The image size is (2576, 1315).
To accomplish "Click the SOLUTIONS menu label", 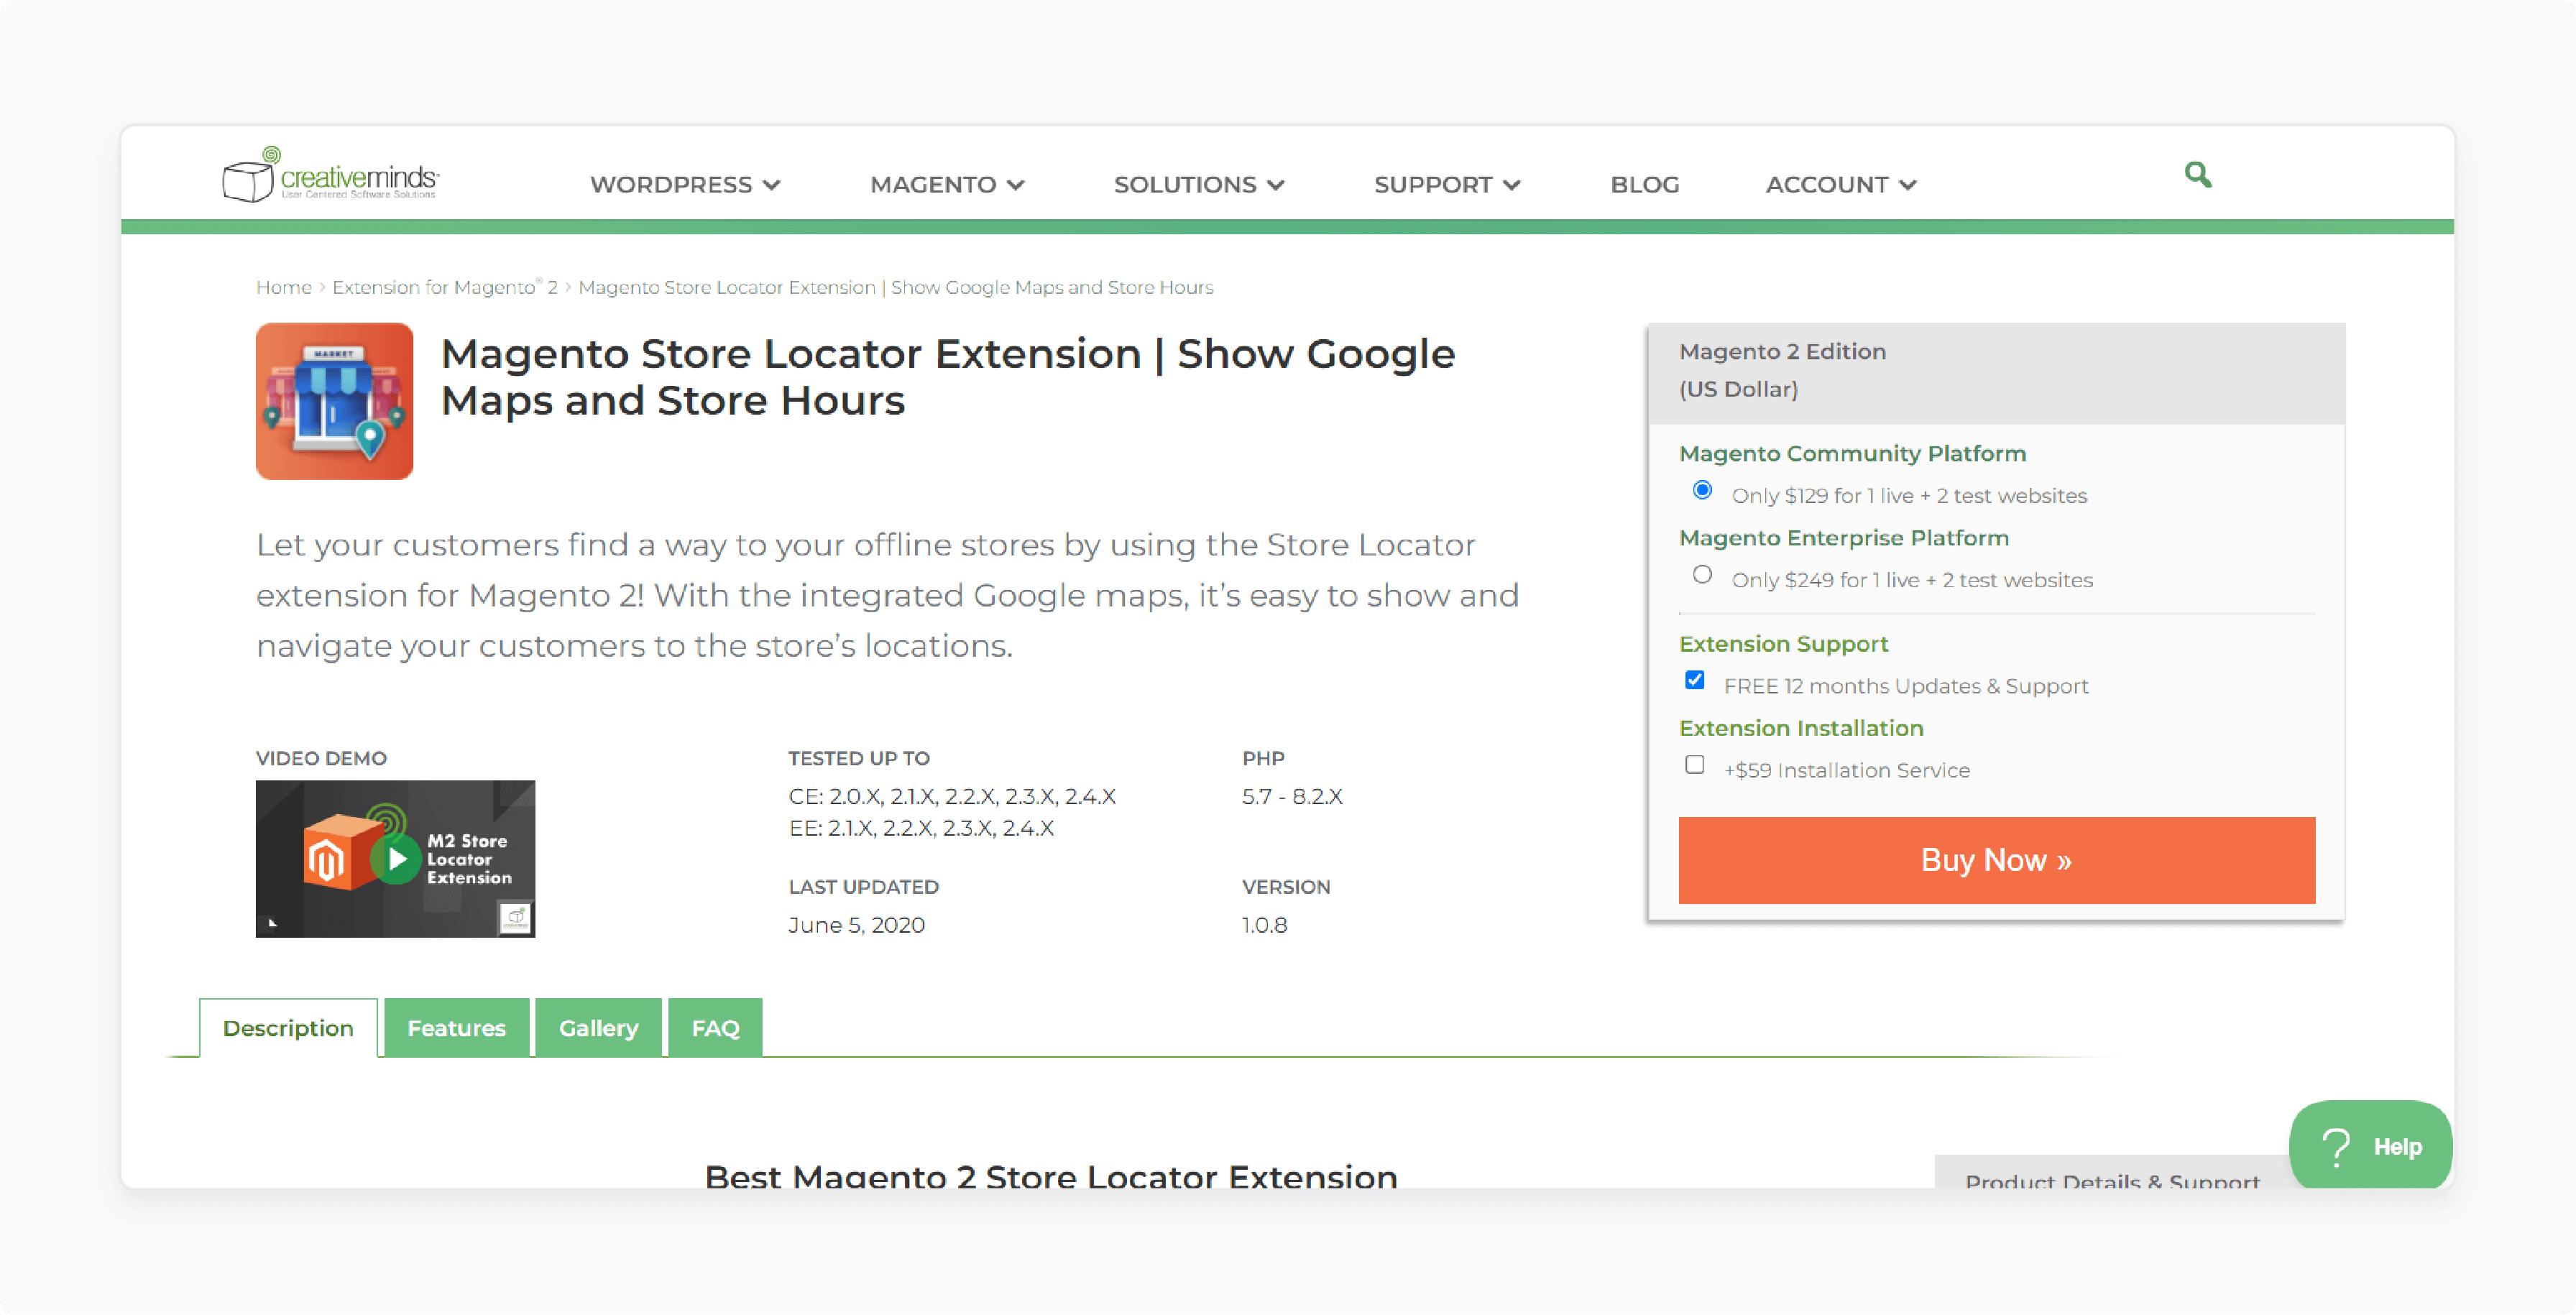I will [1185, 185].
